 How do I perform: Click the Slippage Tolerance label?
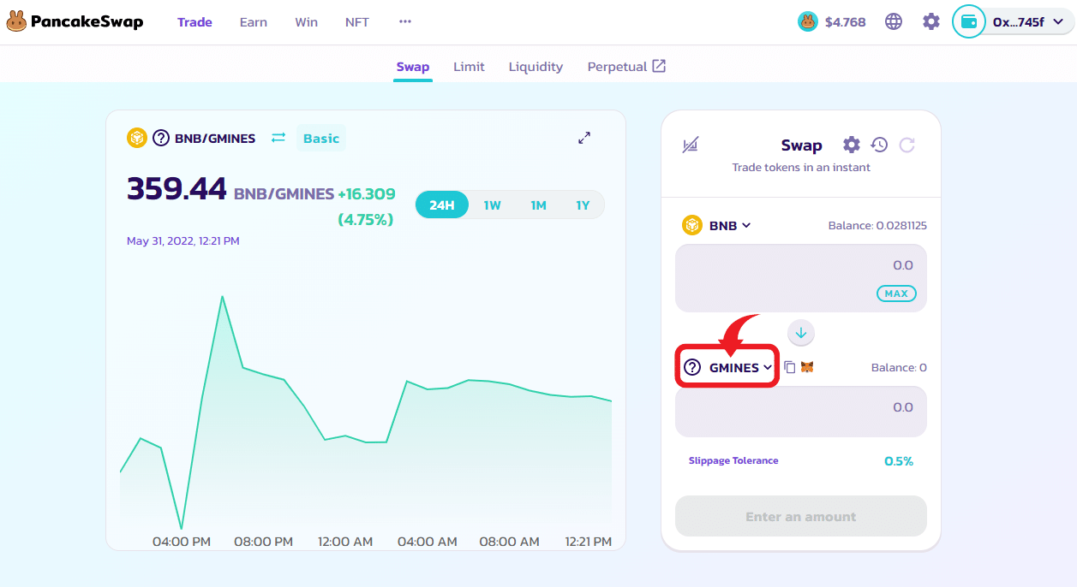(x=733, y=460)
